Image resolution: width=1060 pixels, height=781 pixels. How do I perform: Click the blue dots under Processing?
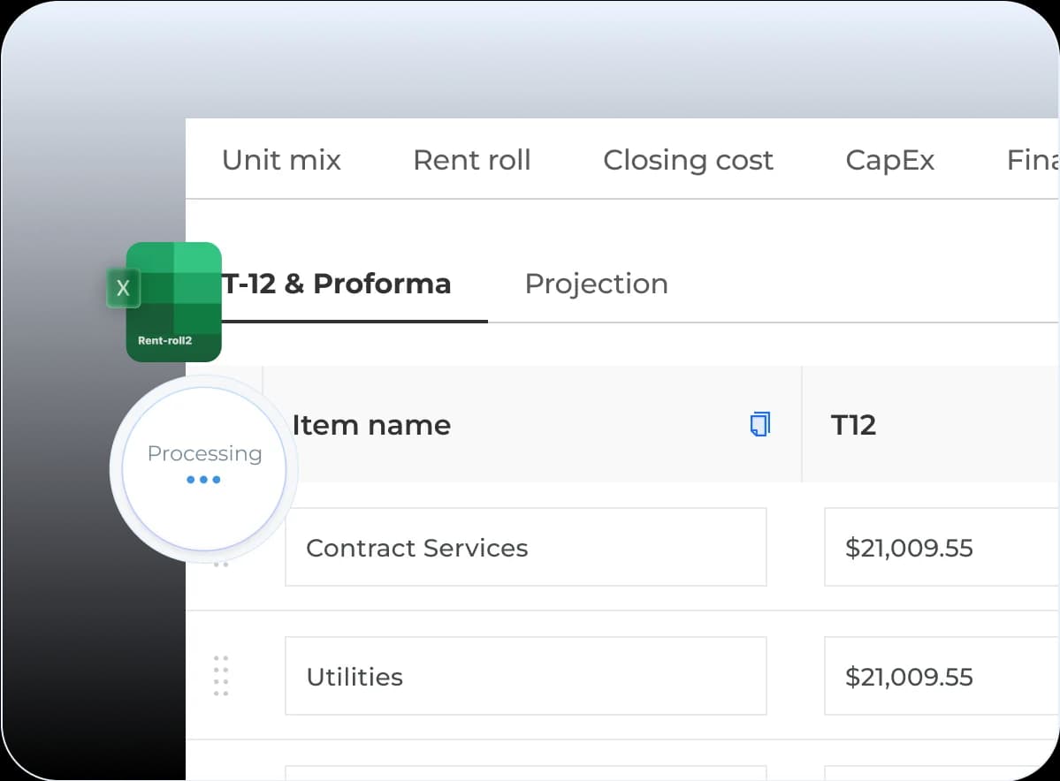click(x=203, y=480)
